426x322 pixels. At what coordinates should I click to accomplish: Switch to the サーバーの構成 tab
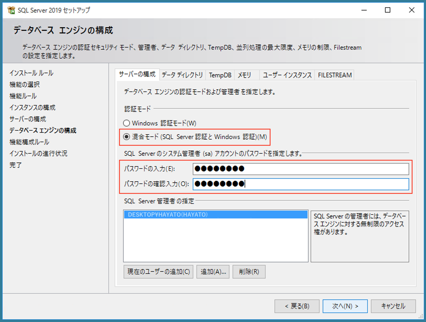(137, 74)
